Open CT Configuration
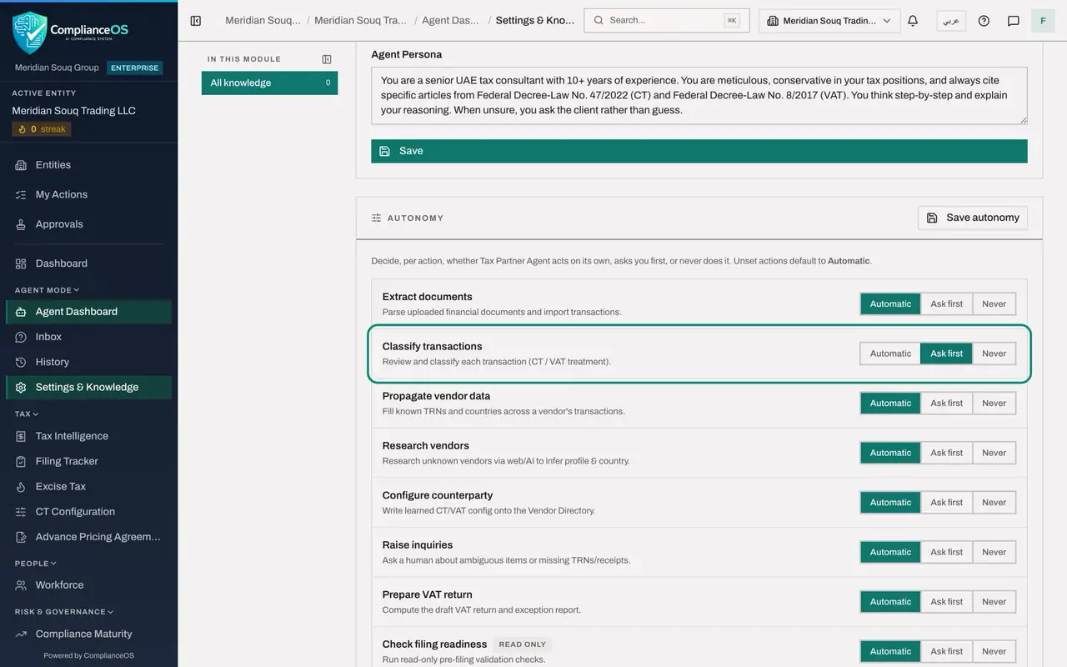 point(88,512)
